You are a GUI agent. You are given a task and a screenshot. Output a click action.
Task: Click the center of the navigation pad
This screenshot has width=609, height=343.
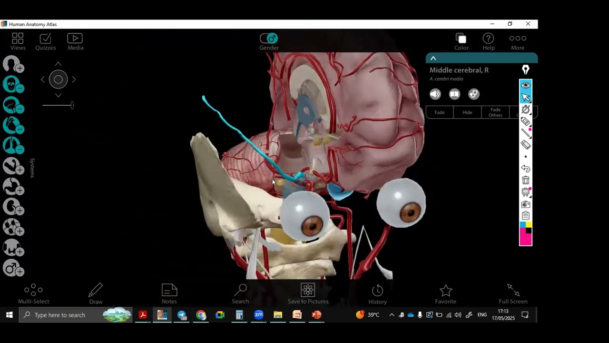pyautogui.click(x=58, y=80)
